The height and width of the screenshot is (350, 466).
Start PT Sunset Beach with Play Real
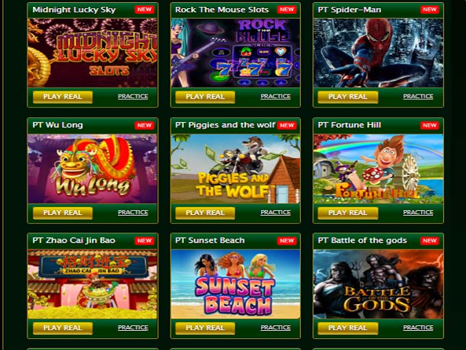[x=205, y=328]
